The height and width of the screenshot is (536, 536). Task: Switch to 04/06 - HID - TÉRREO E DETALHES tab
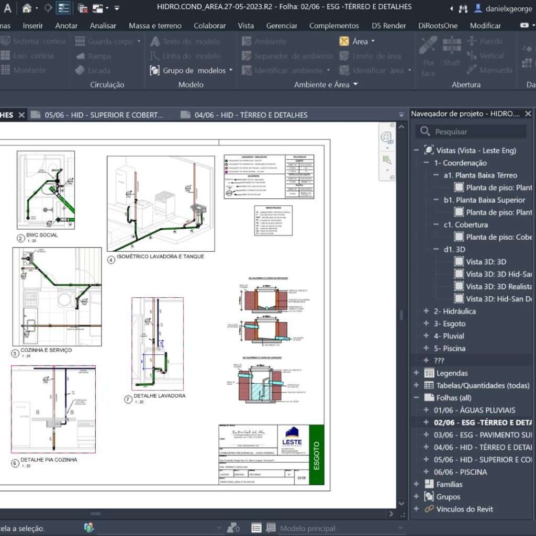click(251, 115)
